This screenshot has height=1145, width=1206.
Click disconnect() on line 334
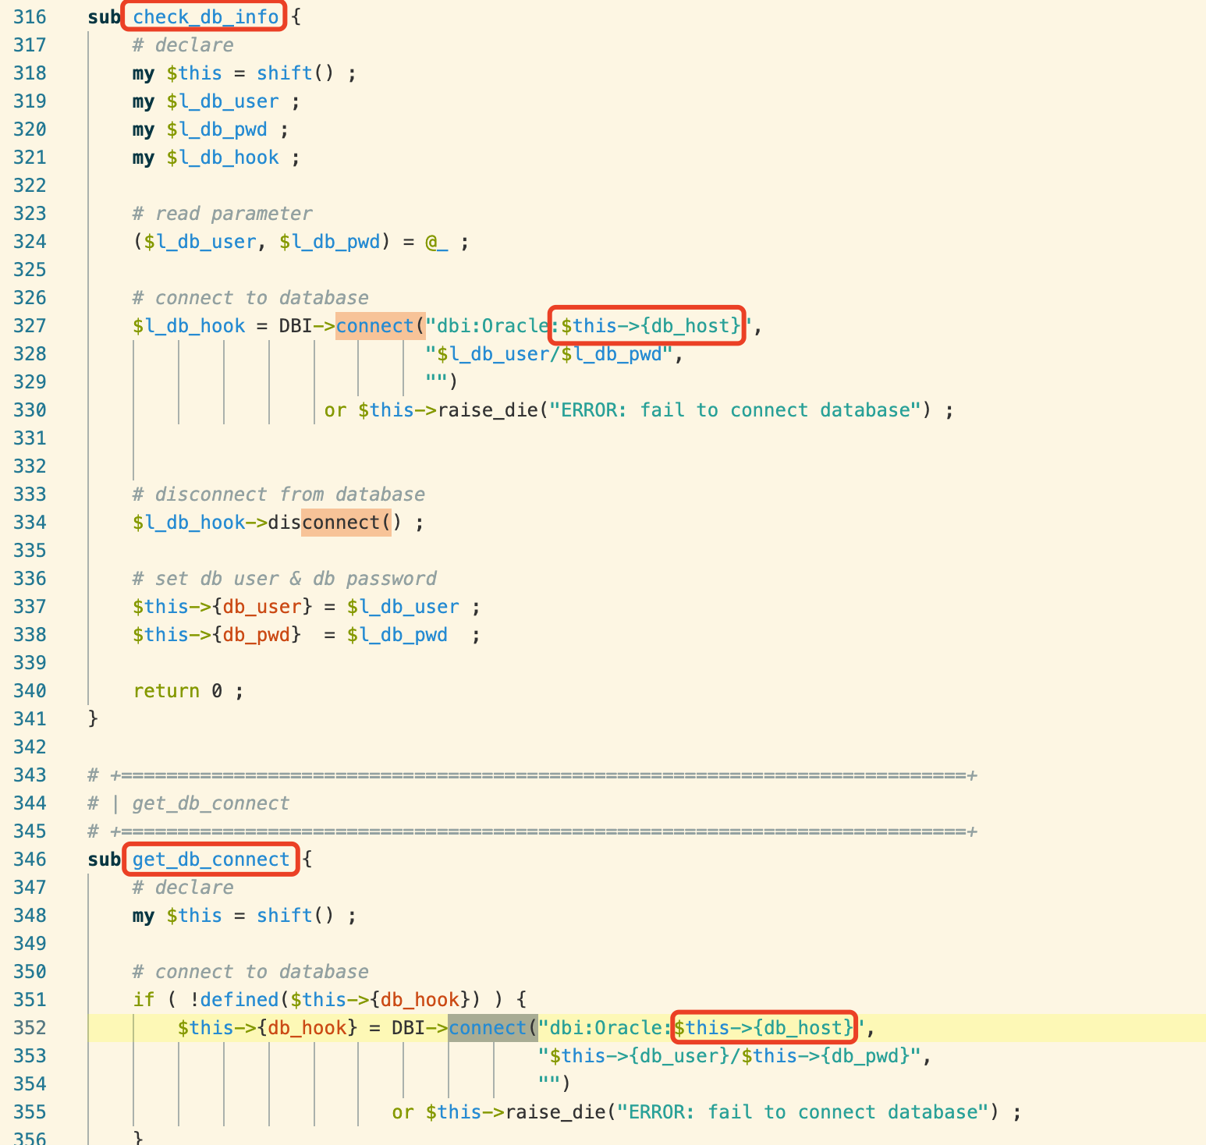335,523
